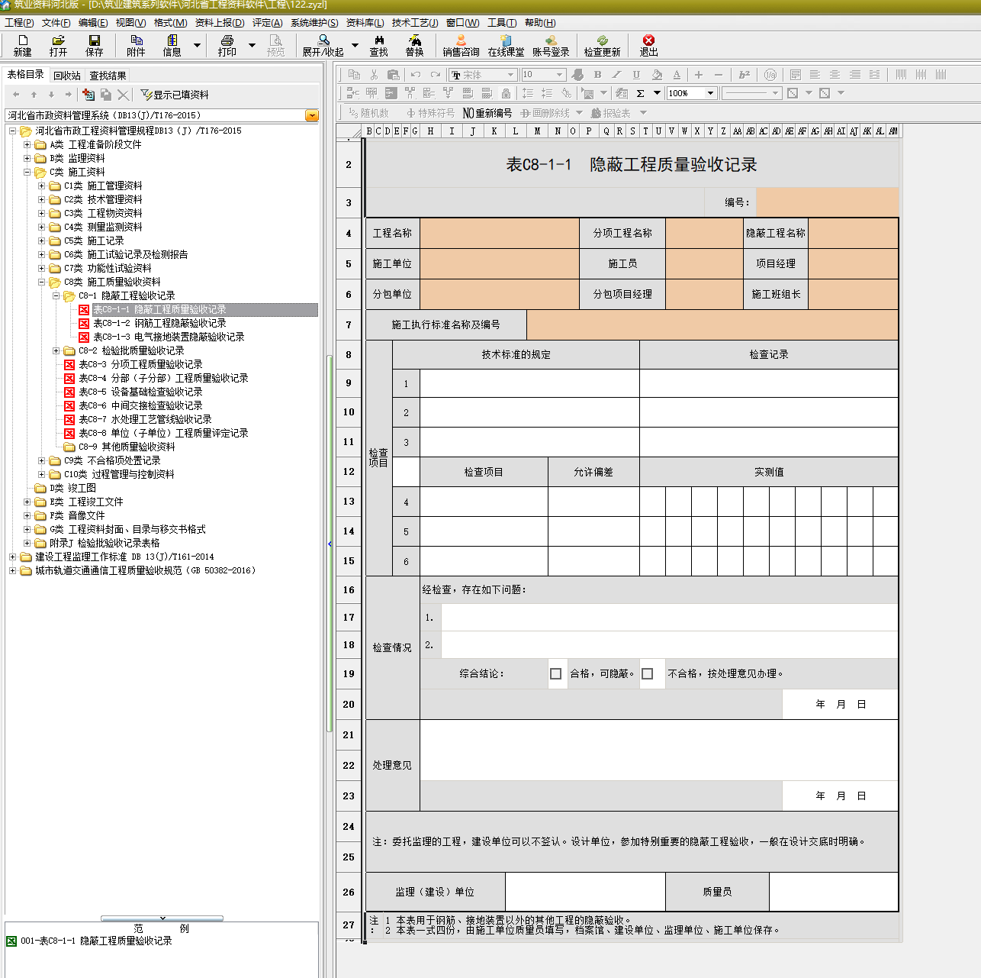Screen dimensions: 981x978
Task: Open the zoom 100% dropdown
Action: [710, 93]
